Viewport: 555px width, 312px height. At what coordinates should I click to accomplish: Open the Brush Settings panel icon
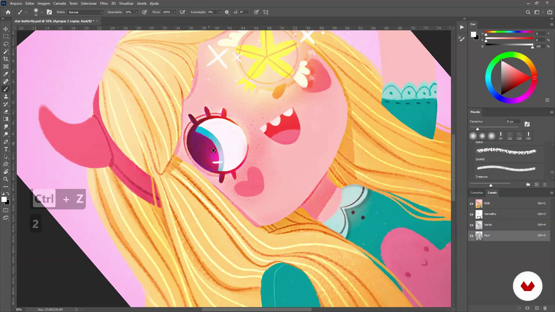click(462, 39)
